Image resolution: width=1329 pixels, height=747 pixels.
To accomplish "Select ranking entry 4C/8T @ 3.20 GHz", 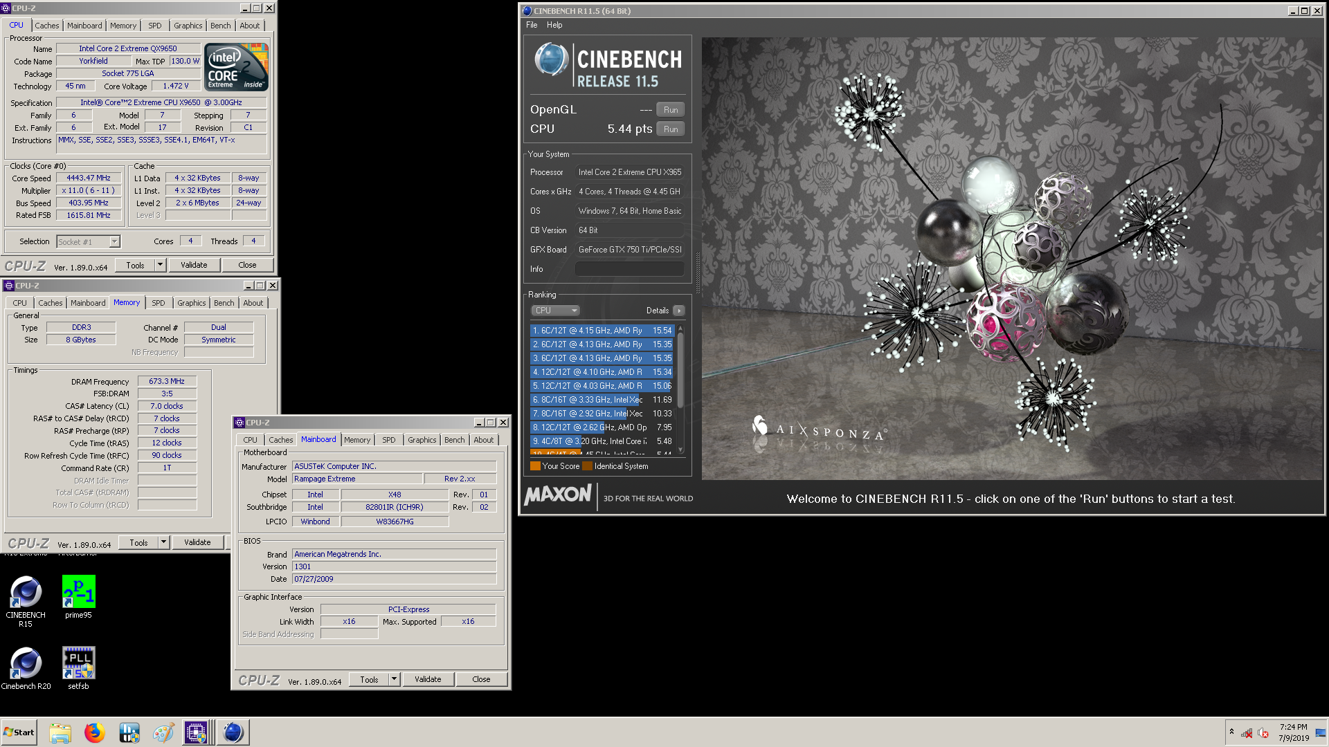I will (602, 441).
